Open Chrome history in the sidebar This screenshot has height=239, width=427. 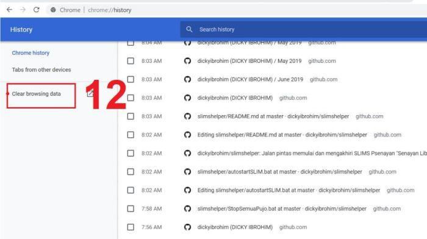pyautogui.click(x=30, y=53)
